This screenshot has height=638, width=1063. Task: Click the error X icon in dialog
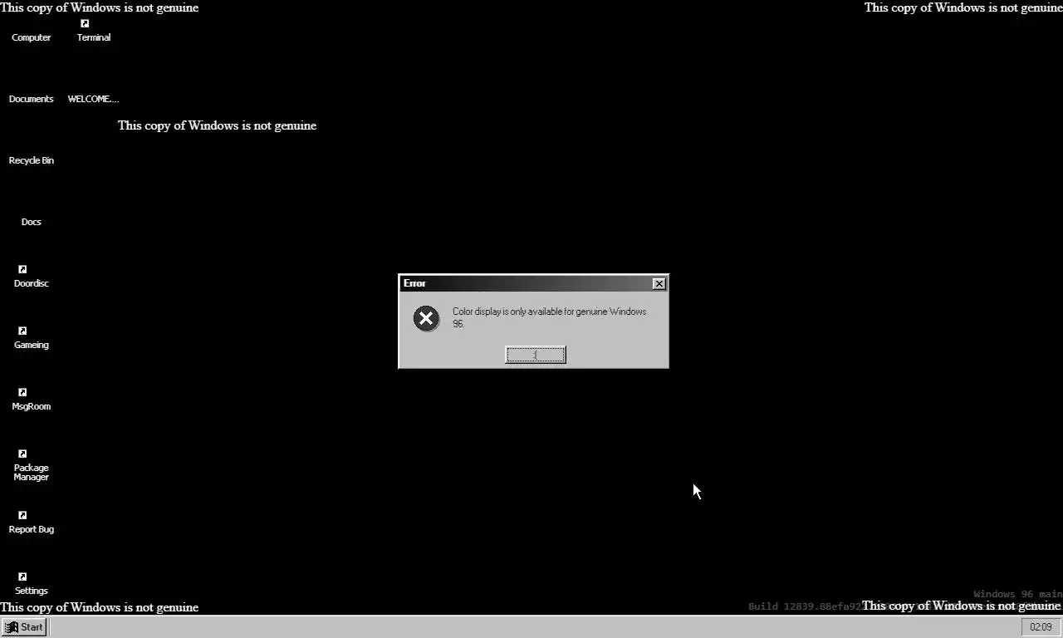coord(426,318)
